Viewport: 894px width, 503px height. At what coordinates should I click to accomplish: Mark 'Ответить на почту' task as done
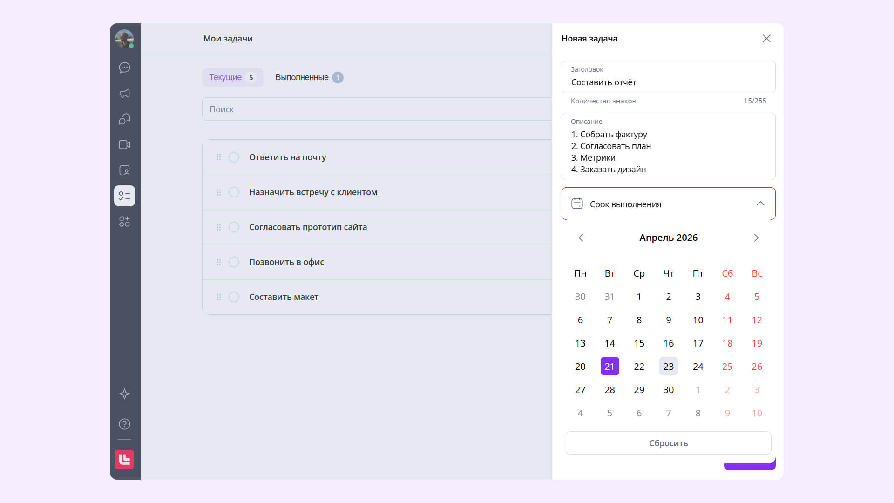pos(234,157)
